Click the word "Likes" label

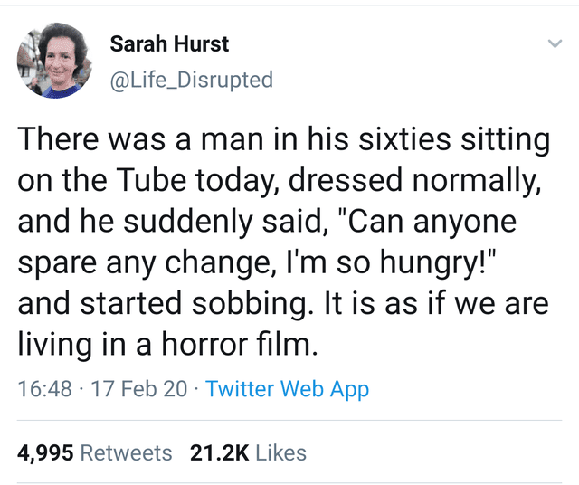coord(281,452)
